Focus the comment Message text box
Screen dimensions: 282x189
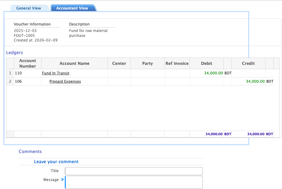coord(134,182)
